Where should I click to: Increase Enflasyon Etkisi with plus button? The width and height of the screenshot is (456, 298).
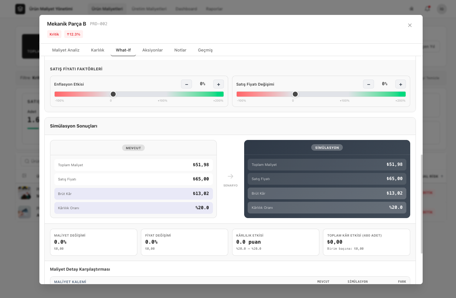coord(218,84)
